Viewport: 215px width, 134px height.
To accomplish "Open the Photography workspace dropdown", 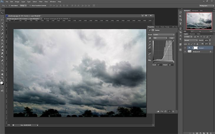I will [206, 6].
